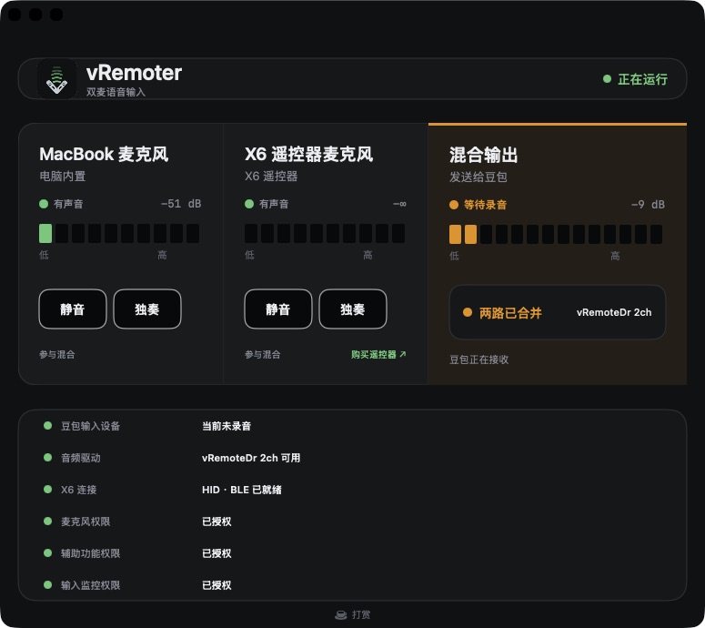705x628 pixels.
Task: Click the 混合输出 heading
Action: click(x=483, y=156)
